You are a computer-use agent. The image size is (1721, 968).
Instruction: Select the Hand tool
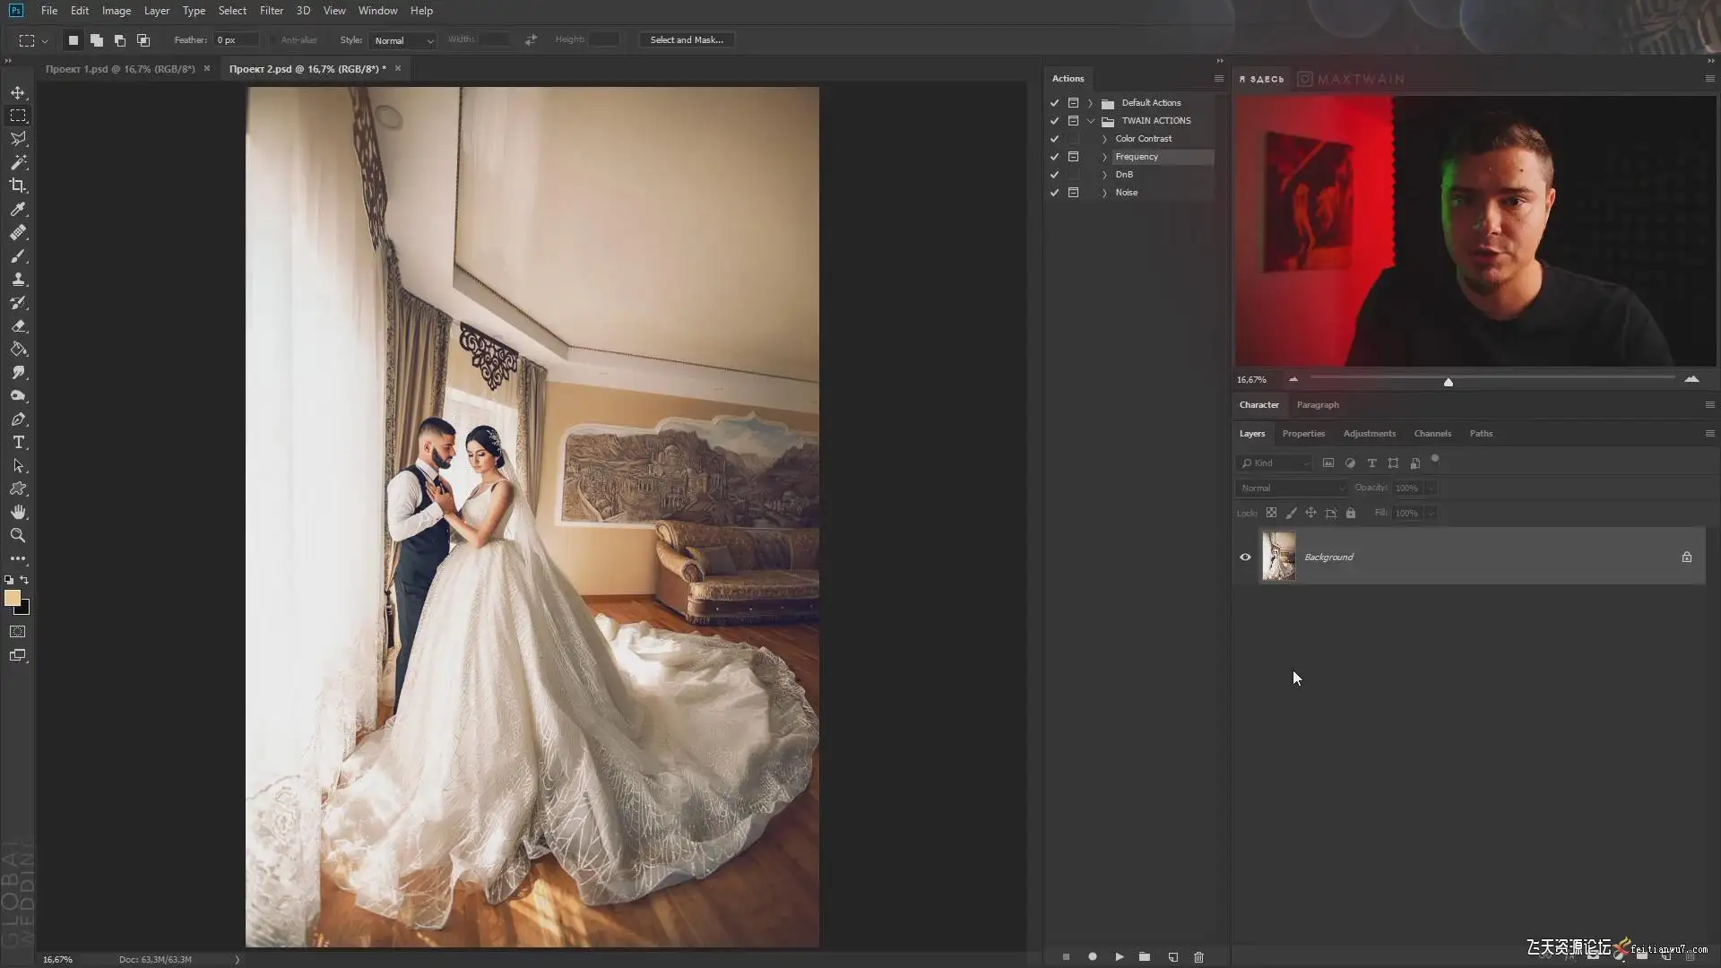18,512
